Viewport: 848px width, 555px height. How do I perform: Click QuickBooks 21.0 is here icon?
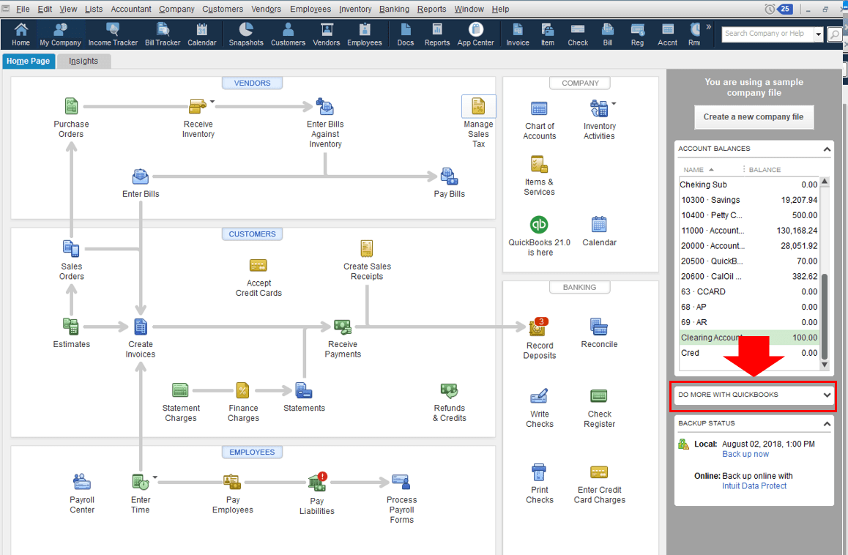click(x=539, y=225)
